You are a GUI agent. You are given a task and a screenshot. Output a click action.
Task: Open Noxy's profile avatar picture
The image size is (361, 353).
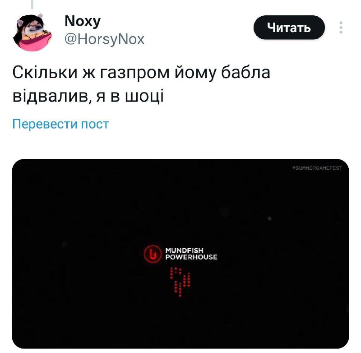point(32,33)
